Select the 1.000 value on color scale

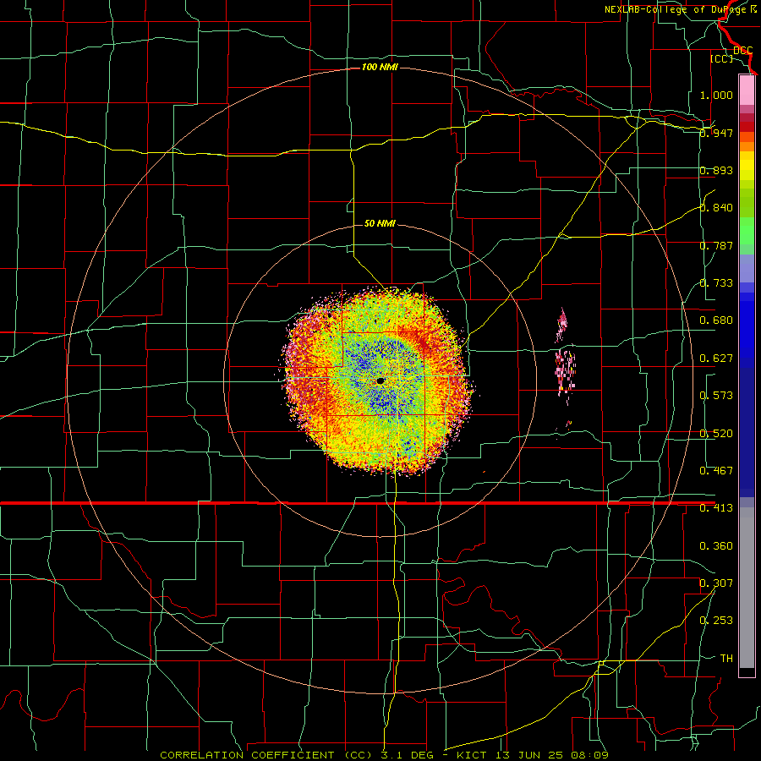(x=716, y=95)
